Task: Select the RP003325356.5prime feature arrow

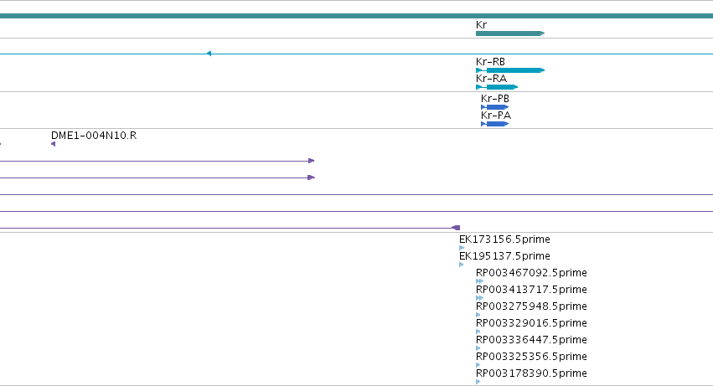Action: (x=478, y=365)
